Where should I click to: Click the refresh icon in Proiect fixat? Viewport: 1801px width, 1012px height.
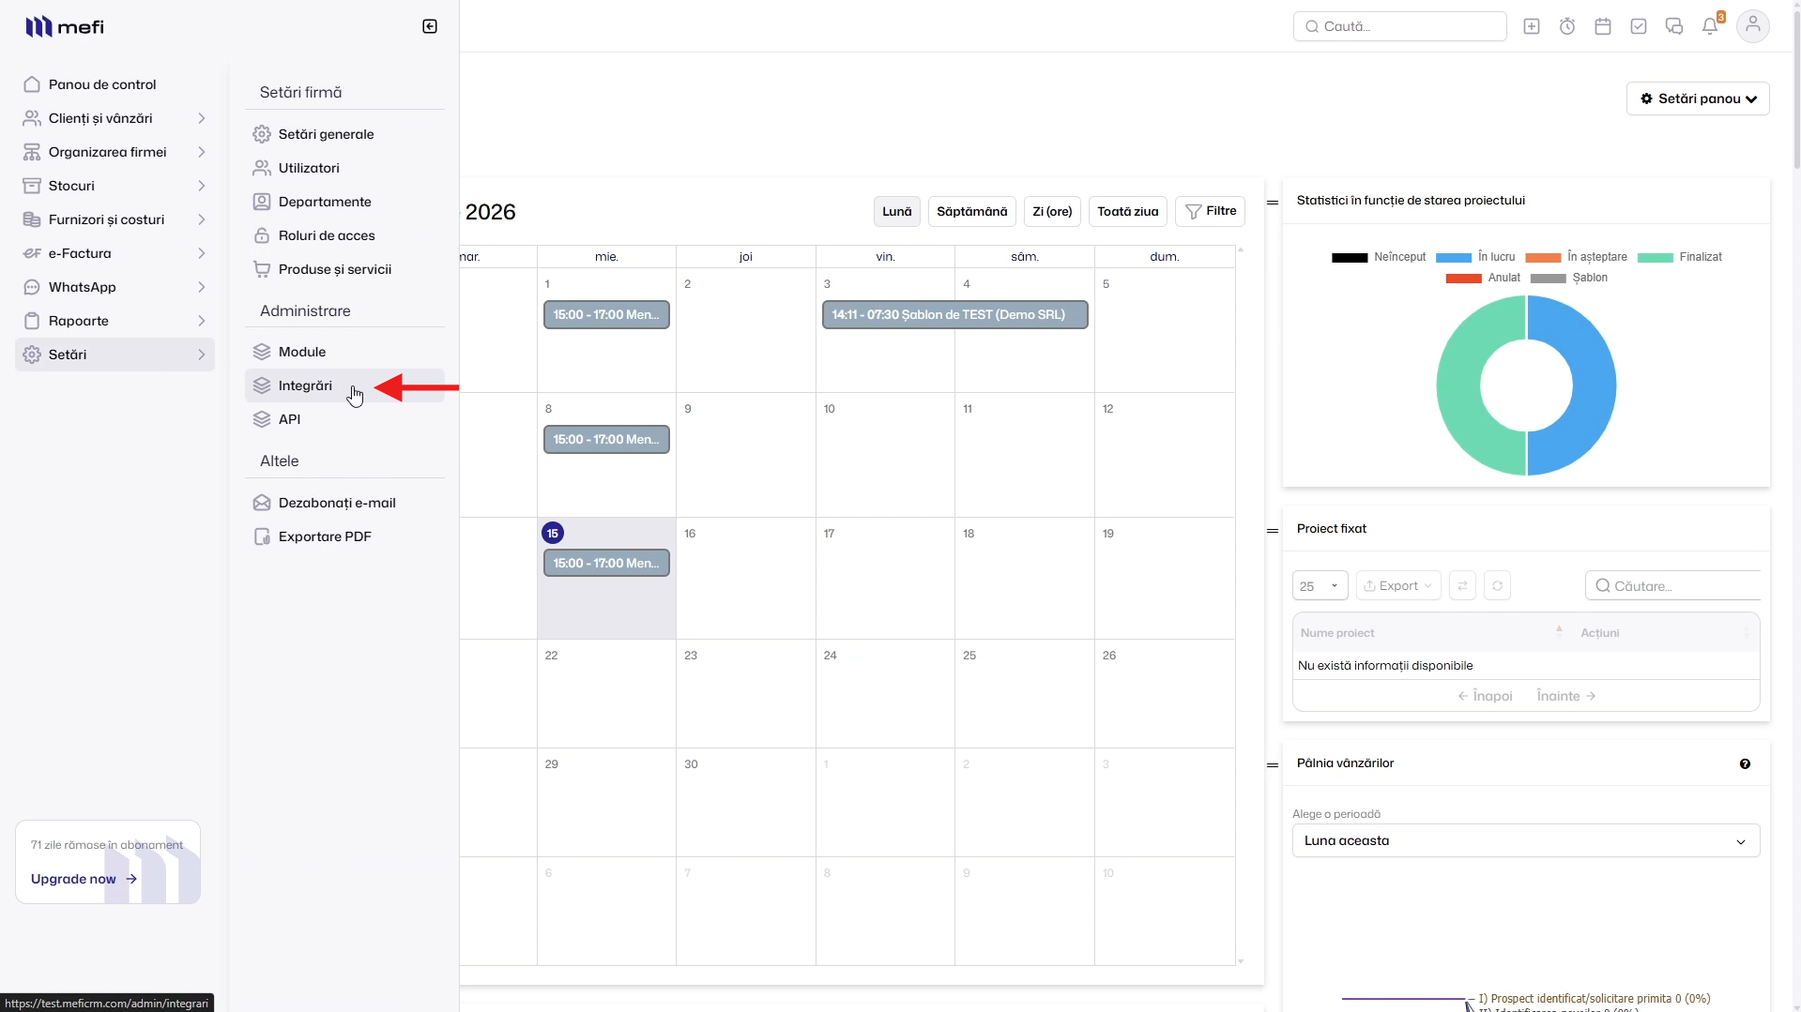pyautogui.click(x=1498, y=585)
